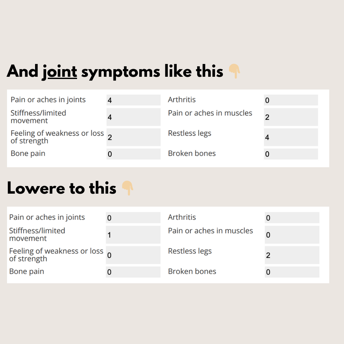The height and width of the screenshot is (344, 344).
Task: Click pointing-hand emoji after 'Lowere to this'
Action: coord(127,188)
